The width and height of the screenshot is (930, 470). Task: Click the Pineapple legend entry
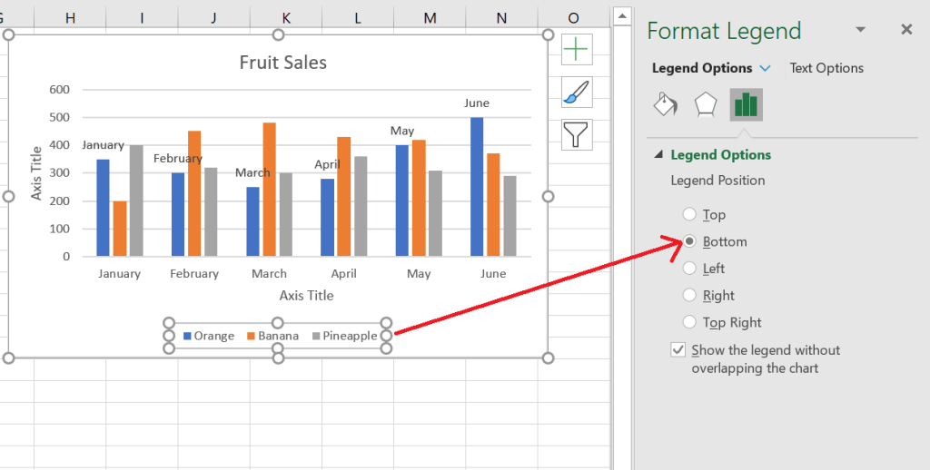point(344,336)
